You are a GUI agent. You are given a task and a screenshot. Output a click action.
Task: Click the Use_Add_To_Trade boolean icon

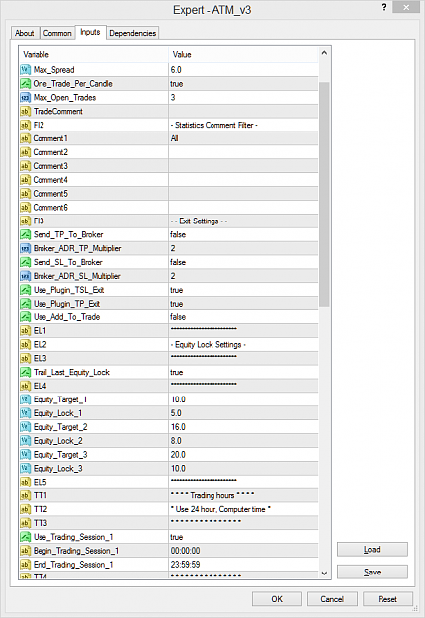click(x=26, y=317)
